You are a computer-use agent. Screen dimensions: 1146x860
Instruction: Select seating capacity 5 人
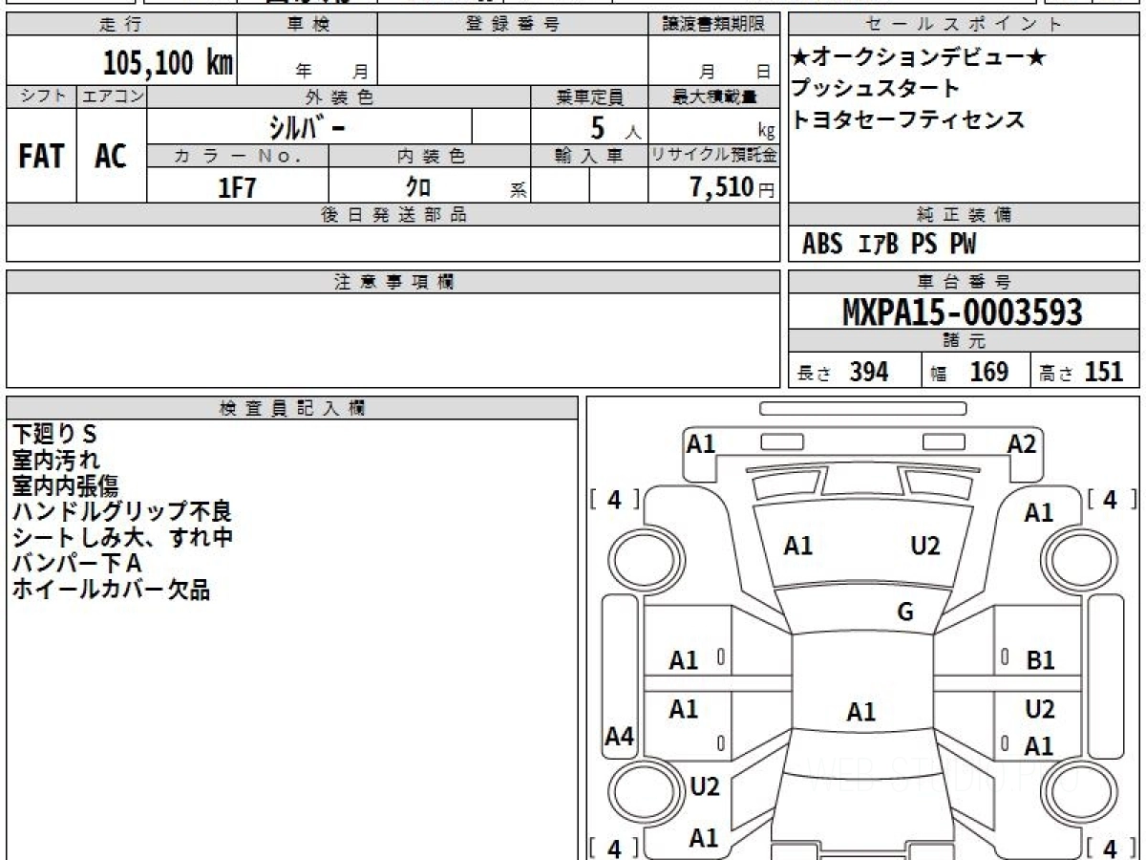point(614,127)
